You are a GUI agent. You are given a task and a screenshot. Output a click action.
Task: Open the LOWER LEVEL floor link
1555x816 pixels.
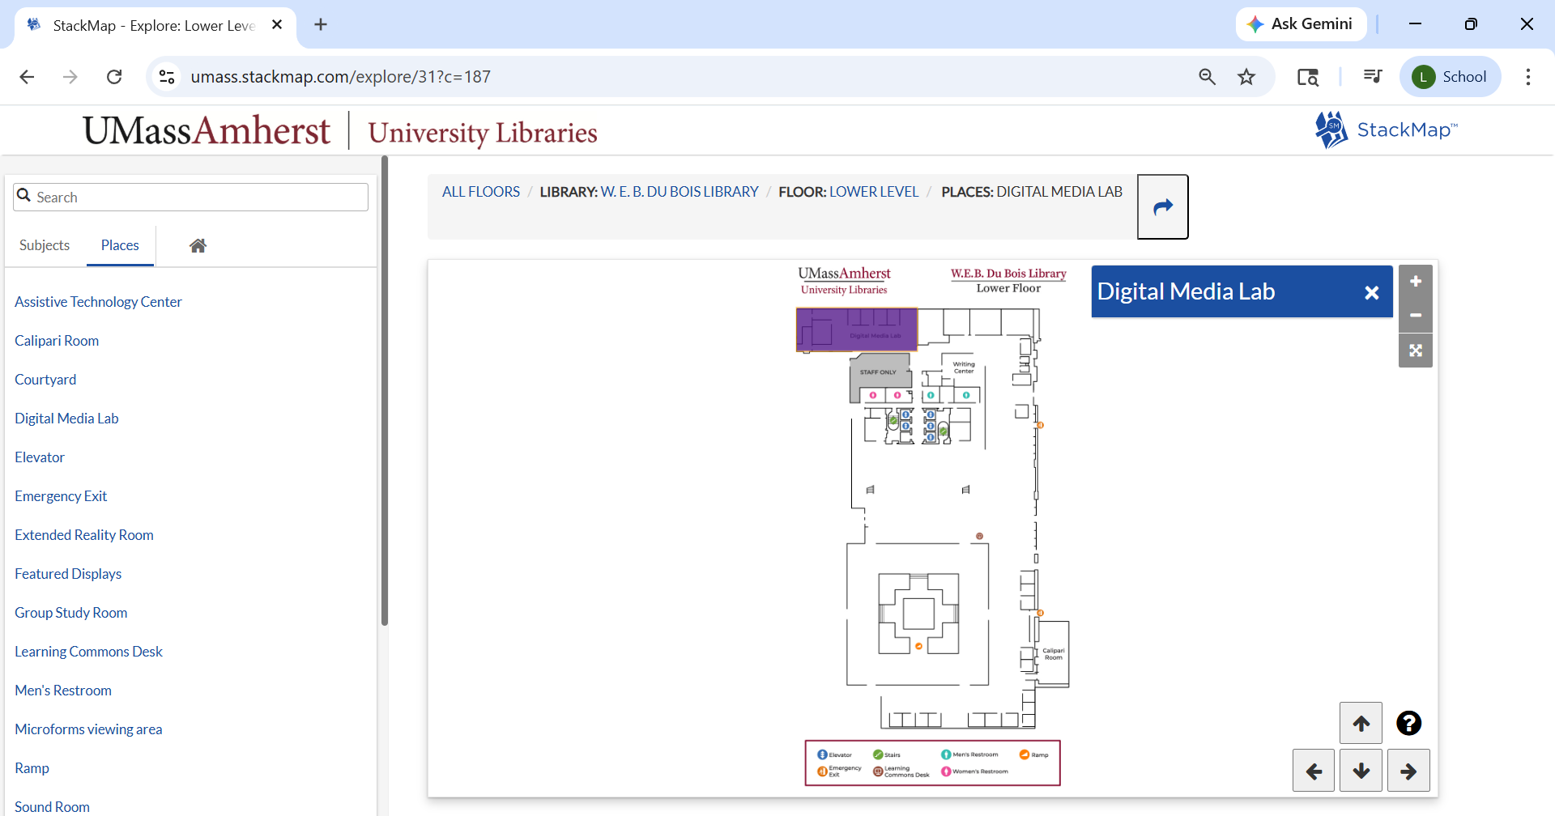(x=874, y=192)
